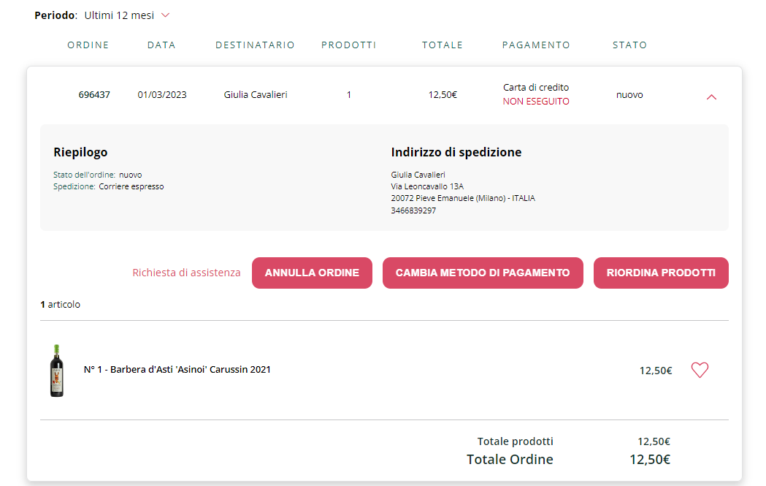
Task: Click the RIORDINA PRODOTTI button
Action: pos(661,273)
